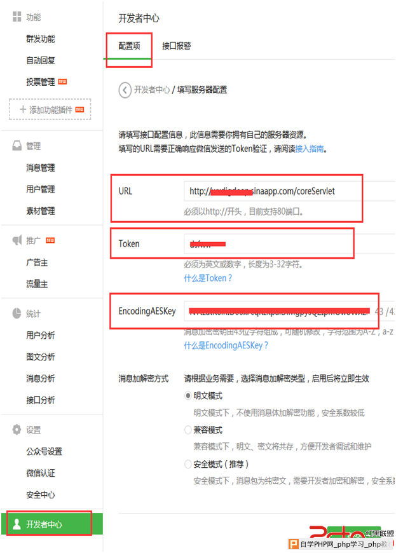Click the 什么是Token？ link
This screenshot has height=553, width=396.
[208, 278]
